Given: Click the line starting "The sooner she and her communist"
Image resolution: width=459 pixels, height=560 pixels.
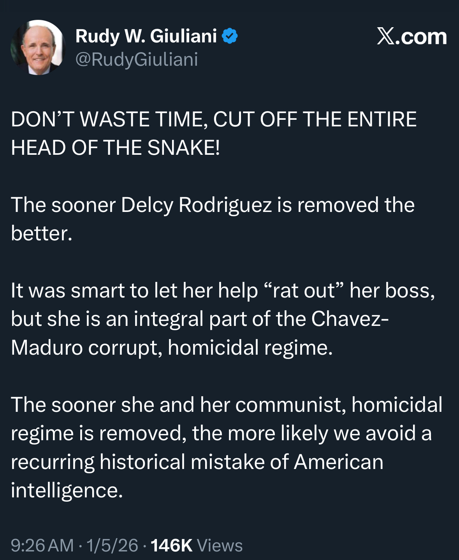Looking at the screenshot, I should click(227, 404).
